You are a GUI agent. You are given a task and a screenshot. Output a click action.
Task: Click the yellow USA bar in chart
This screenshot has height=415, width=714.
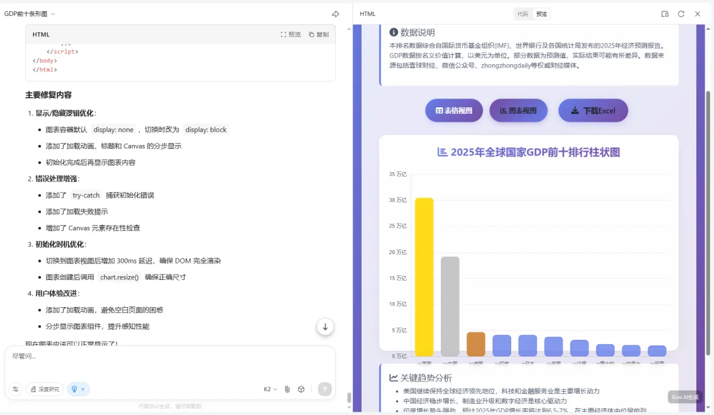(424, 277)
